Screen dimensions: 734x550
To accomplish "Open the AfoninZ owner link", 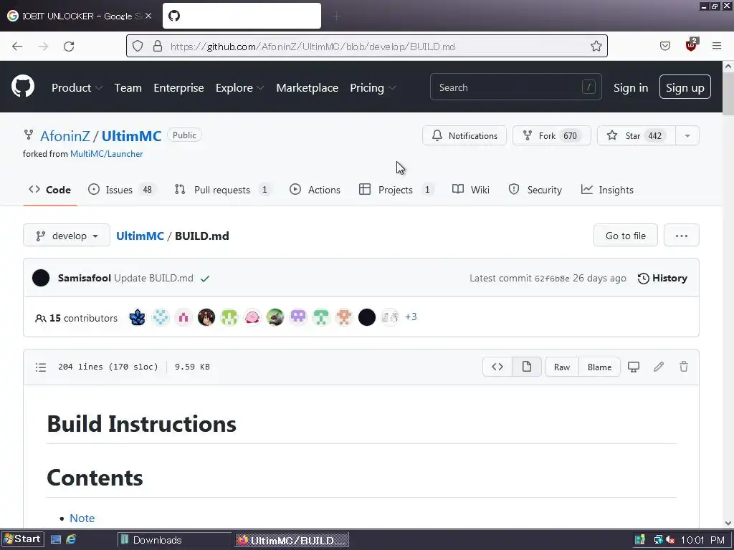I will 65,136.
